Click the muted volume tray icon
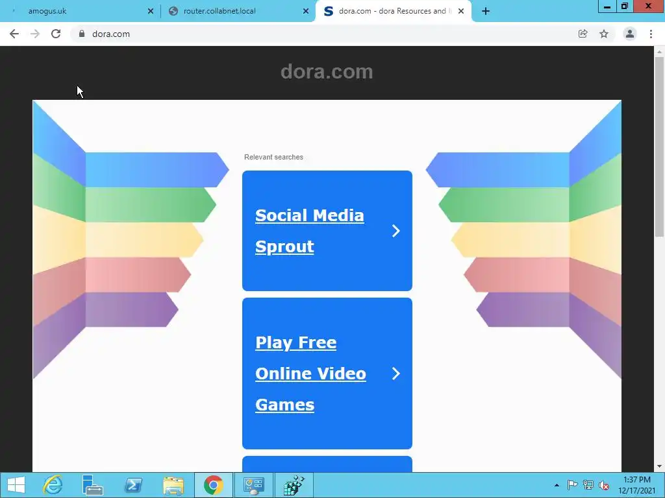 (x=604, y=485)
